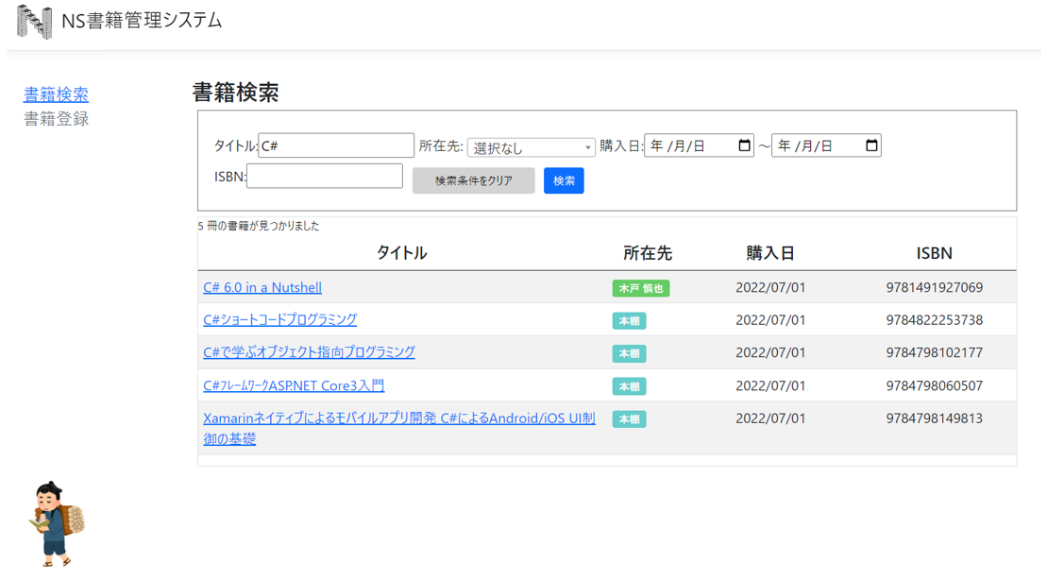1047x580 pixels.
Task: Click purchase date in the Xamarin row
Action: click(x=770, y=418)
